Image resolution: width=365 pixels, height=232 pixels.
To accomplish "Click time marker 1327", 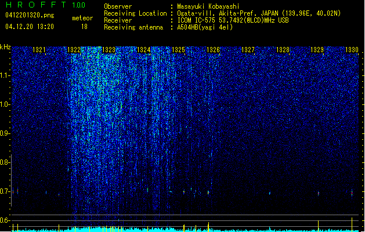I will click(x=248, y=50).
